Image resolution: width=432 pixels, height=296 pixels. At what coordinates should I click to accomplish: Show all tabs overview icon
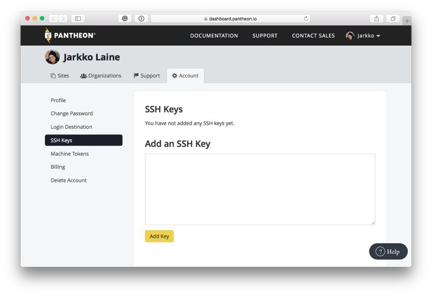pyautogui.click(x=393, y=18)
